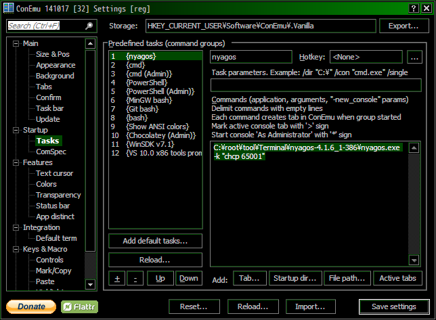
Task: Click the help question mark button
Action: pos(414,8)
